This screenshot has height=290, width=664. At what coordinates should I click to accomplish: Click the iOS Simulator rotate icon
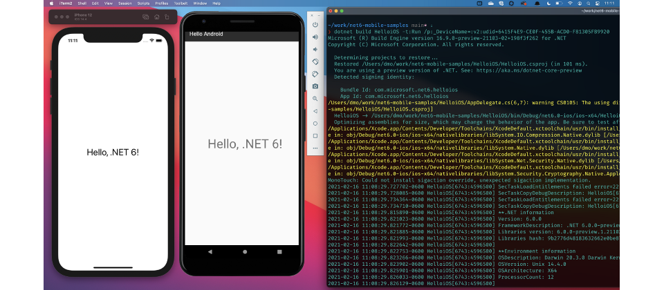[x=167, y=17]
